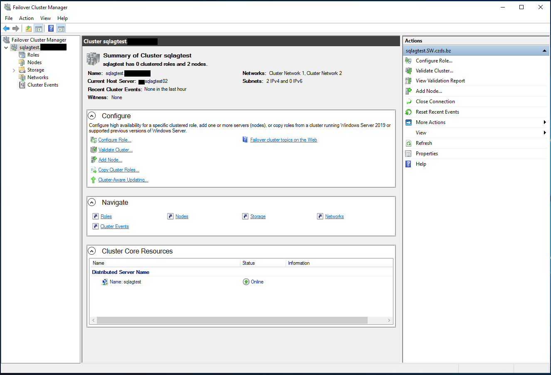The width and height of the screenshot is (551, 375).
Task: Click the Cluster Core Resources horizontal scrollbar thumb
Action: 232,320
